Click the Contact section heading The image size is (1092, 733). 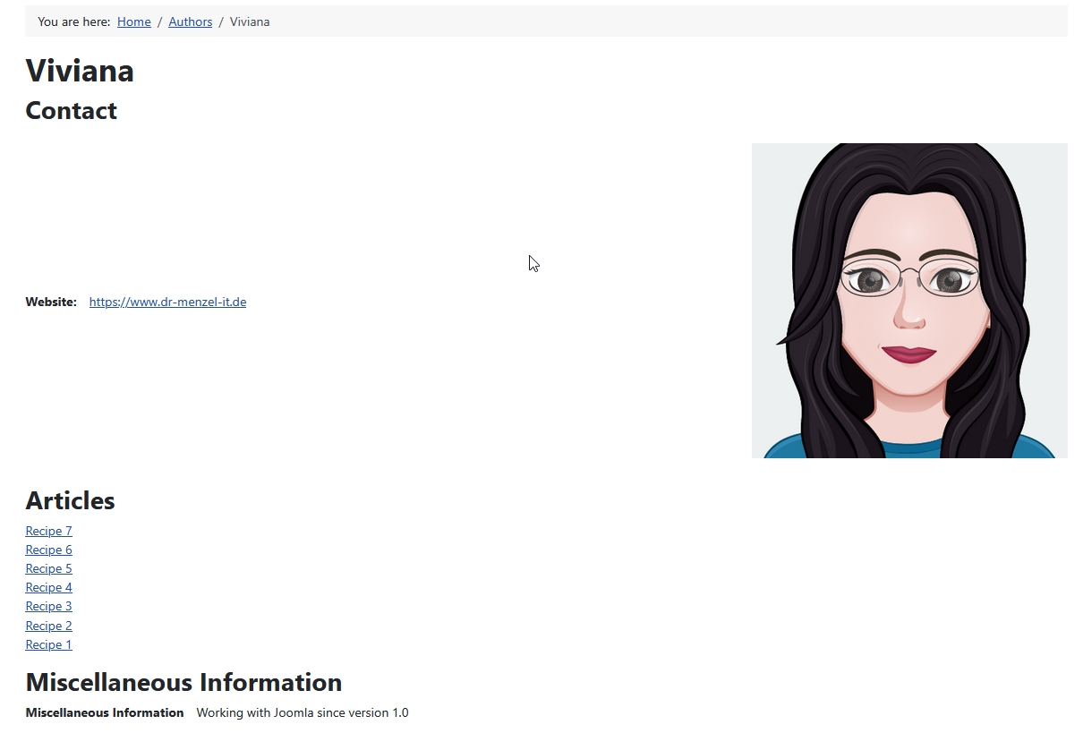click(x=71, y=111)
